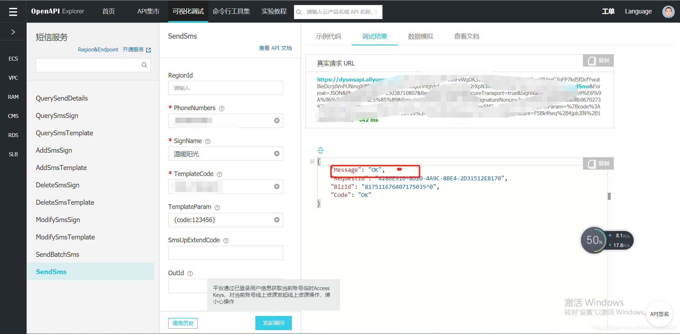The image size is (680, 334).
Task: Open the hamburger menu icon
Action: pos(13,12)
